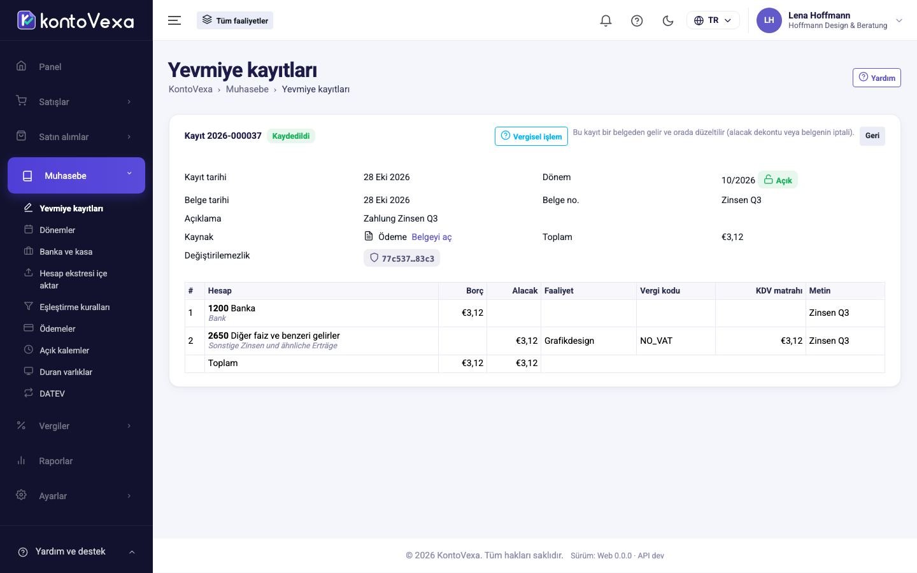The height and width of the screenshot is (573, 917).
Task: Expand the Satın alımlar sidebar section
Action: pos(76,136)
